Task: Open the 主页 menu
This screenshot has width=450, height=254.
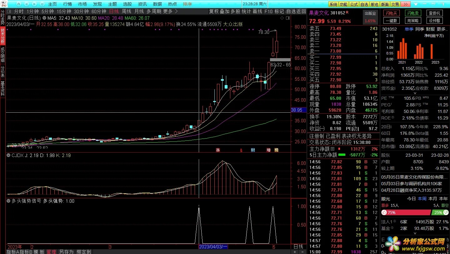Action: click(x=52, y=4)
